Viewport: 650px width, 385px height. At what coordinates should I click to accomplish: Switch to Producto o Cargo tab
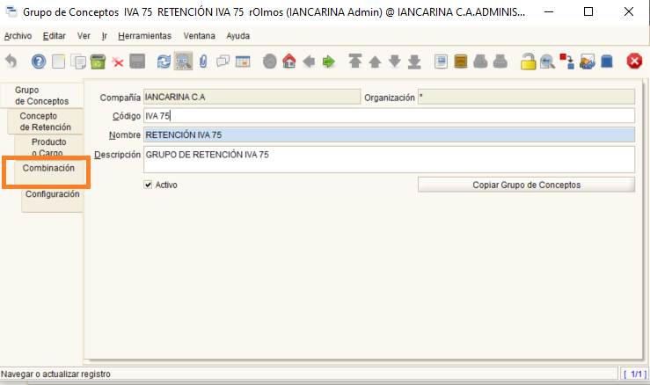pos(49,147)
